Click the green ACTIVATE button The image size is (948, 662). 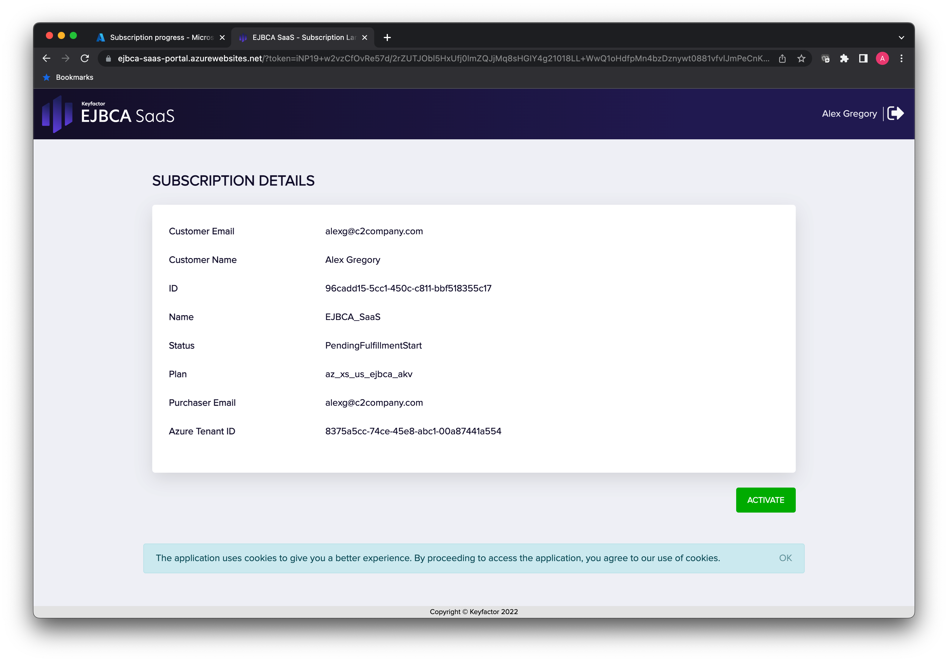(765, 500)
